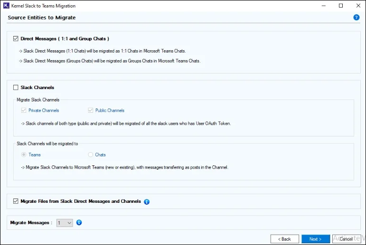Close the Kernel Slack to Teams window
The width and height of the screenshot is (366, 245).
pyautogui.click(x=358, y=6)
